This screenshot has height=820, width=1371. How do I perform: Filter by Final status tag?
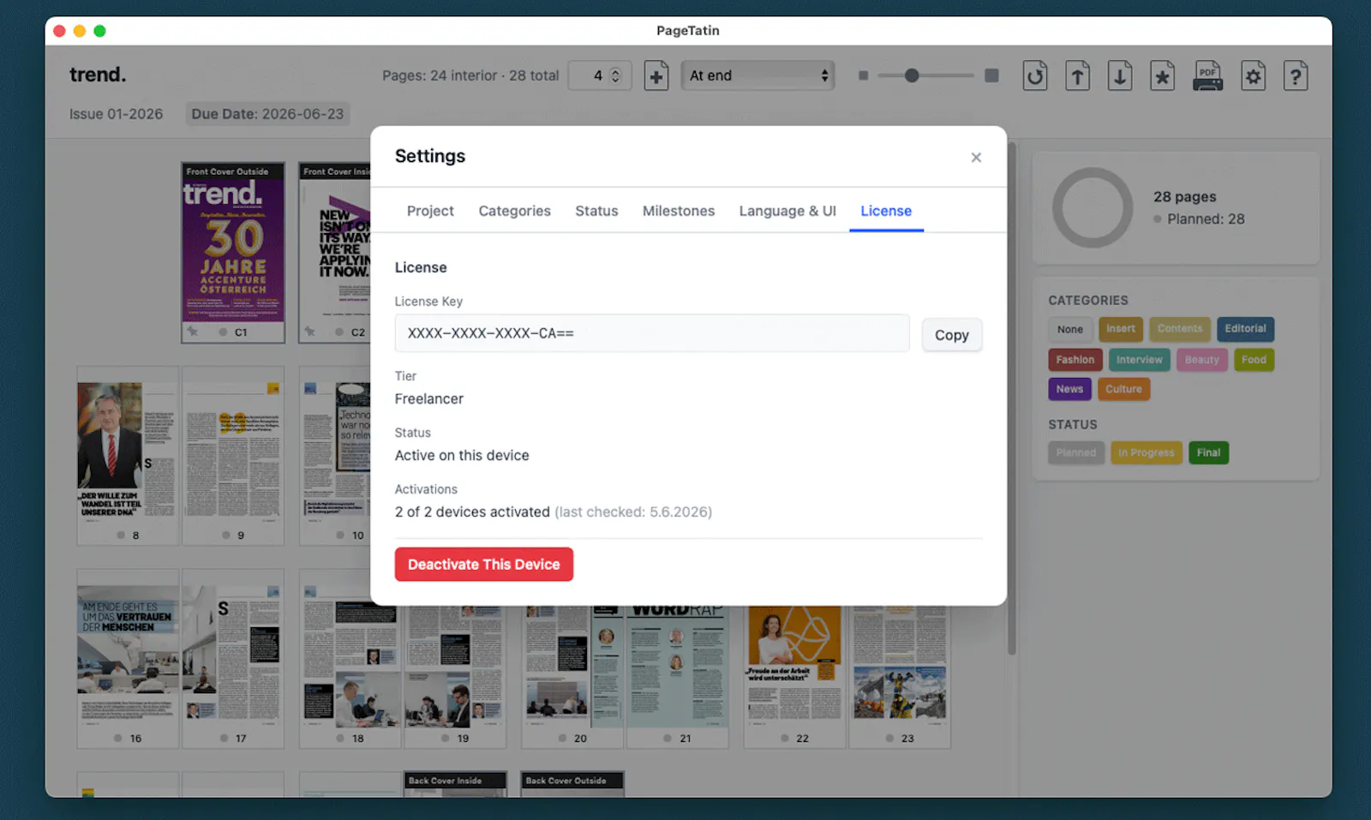click(1208, 452)
